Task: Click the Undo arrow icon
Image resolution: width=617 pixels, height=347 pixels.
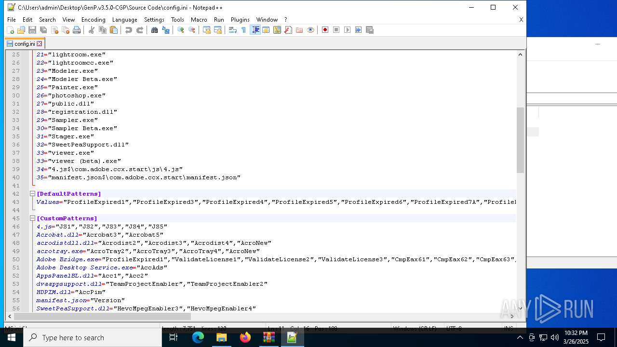Action: [x=129, y=30]
